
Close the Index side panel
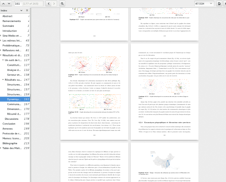click(x=27, y=10)
